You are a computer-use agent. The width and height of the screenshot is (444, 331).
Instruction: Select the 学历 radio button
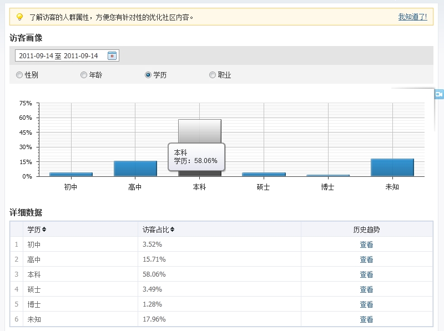pos(148,75)
